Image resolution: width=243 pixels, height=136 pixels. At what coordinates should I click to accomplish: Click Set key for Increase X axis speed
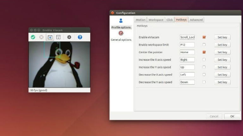[222, 60]
